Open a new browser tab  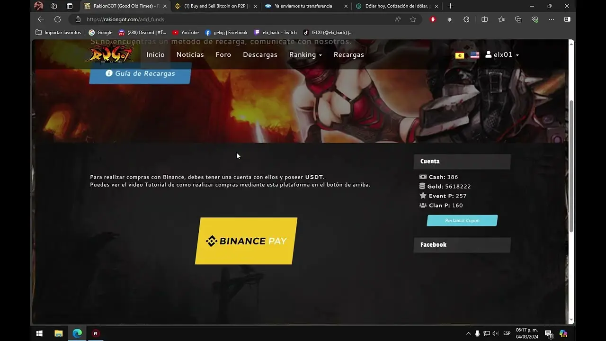[x=450, y=6]
